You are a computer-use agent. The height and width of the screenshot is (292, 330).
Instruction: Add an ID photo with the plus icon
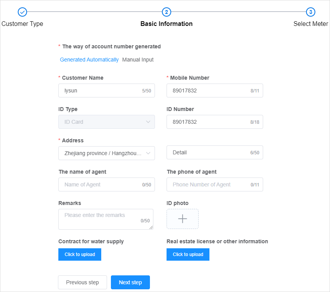(x=182, y=219)
